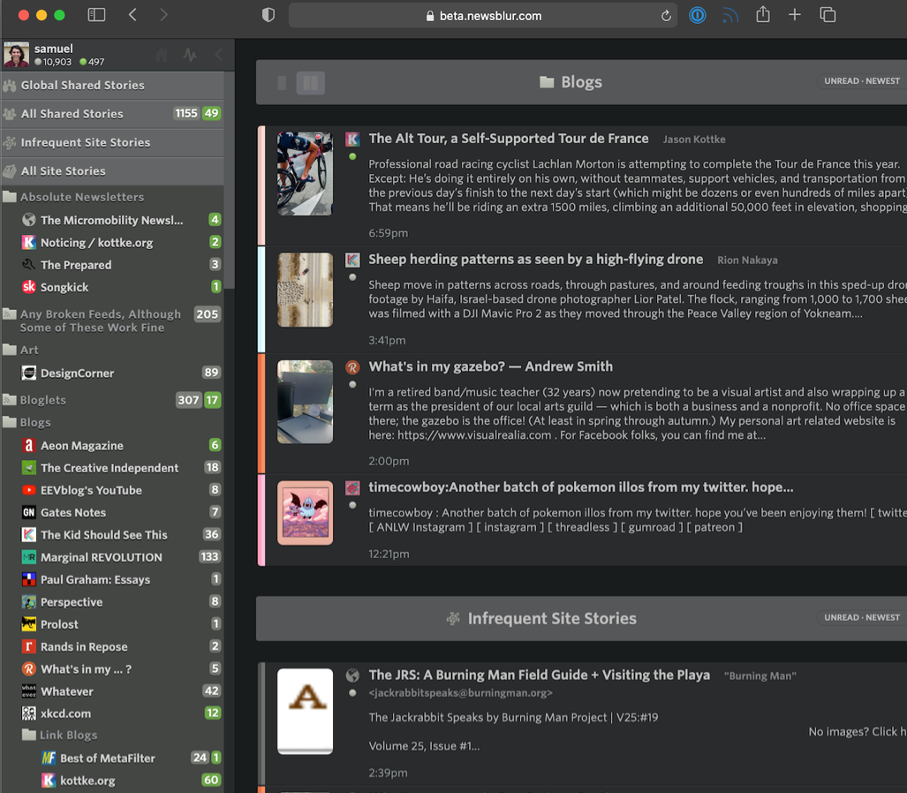Select All Shared Stories in sidebar
The width and height of the screenshot is (907, 793).
click(x=72, y=114)
